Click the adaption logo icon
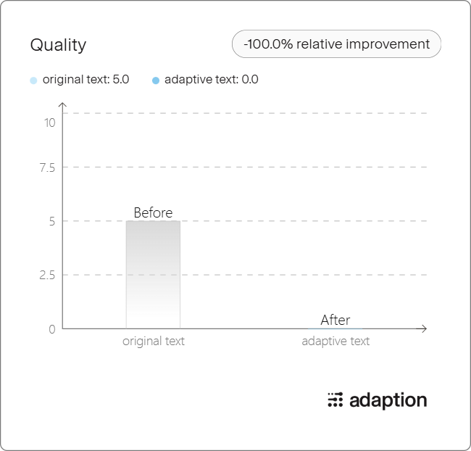Viewport: 471px width, 451px height. (x=335, y=400)
